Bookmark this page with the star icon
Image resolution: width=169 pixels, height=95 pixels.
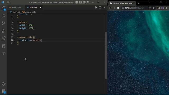click(154, 8)
